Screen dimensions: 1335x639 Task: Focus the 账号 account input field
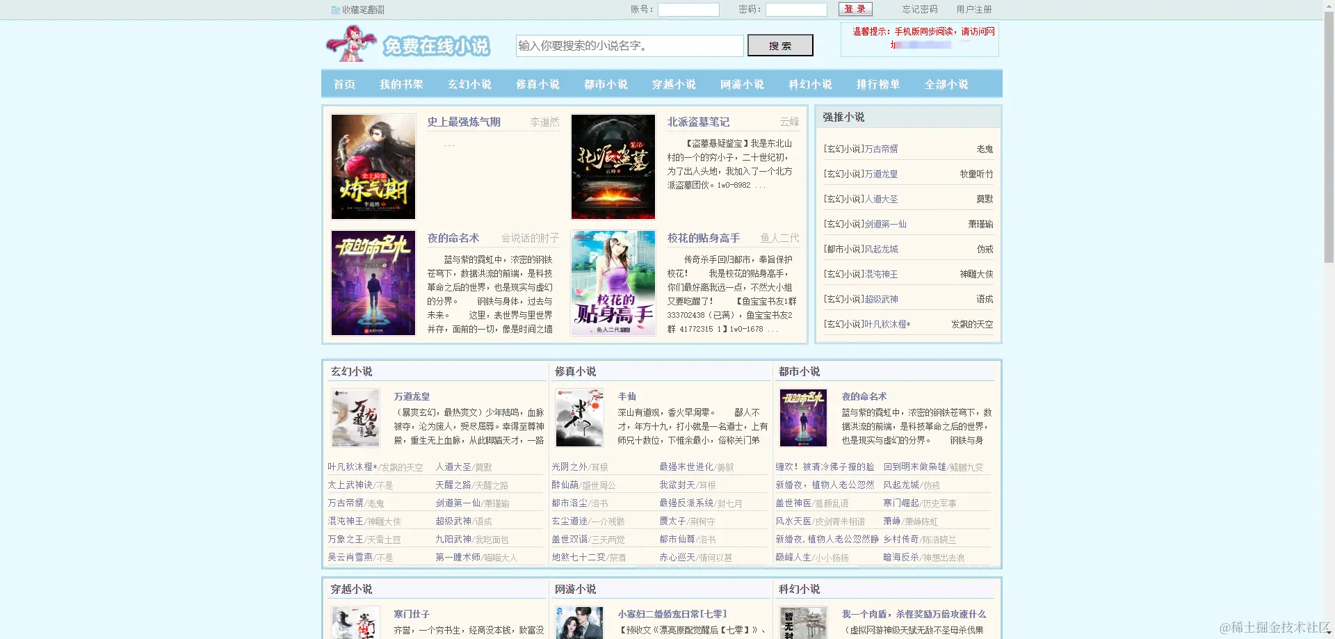[688, 10]
